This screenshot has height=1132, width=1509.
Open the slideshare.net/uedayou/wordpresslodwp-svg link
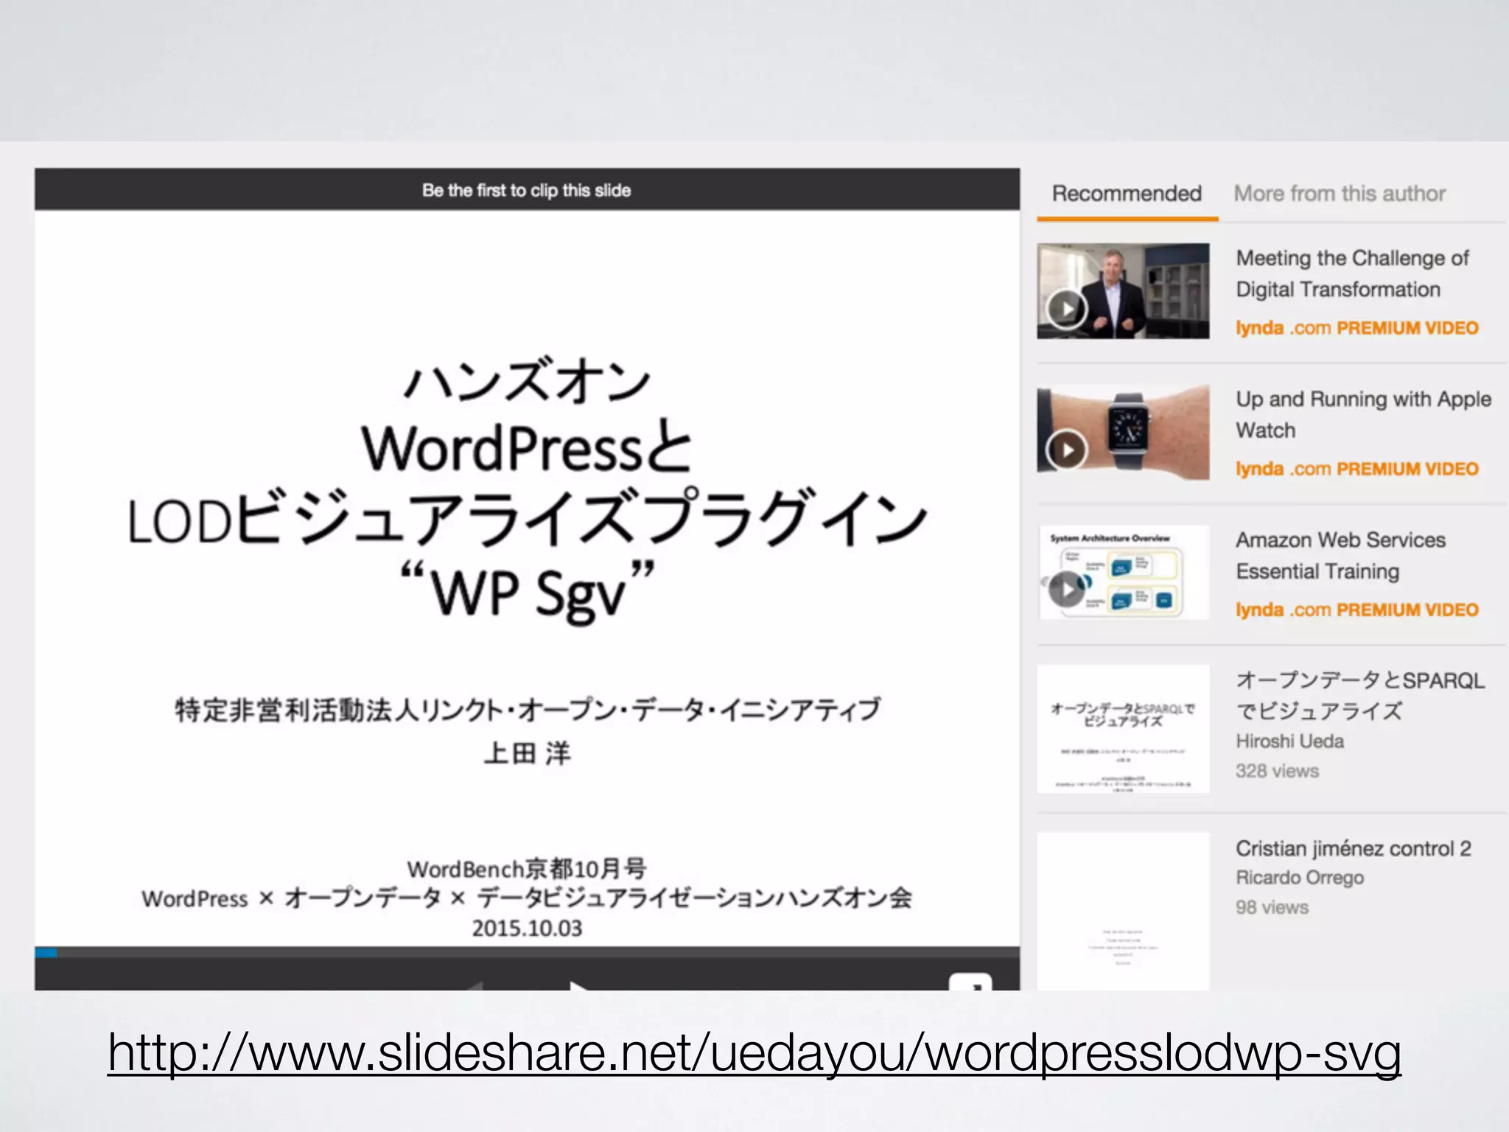[x=754, y=1052]
